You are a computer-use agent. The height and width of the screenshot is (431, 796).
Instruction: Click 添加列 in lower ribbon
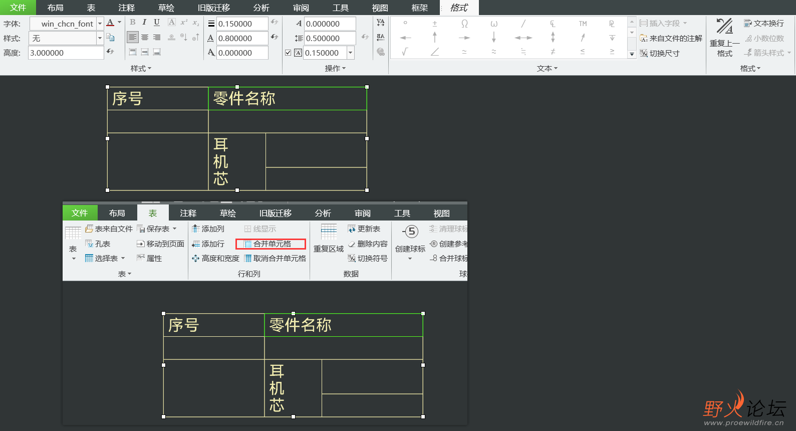(x=208, y=229)
